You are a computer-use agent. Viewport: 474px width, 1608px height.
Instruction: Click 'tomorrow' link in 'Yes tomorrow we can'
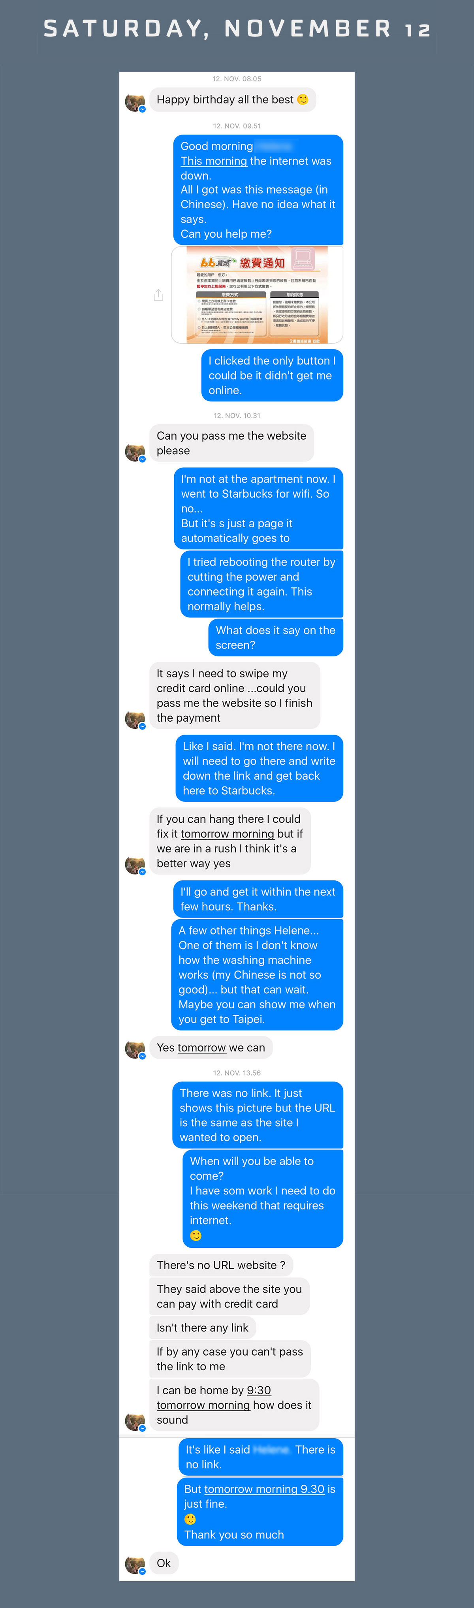202,1048
